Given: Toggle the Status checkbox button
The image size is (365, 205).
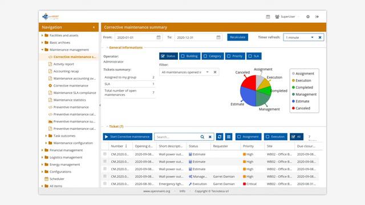Looking at the screenshot, I should click(169, 56).
